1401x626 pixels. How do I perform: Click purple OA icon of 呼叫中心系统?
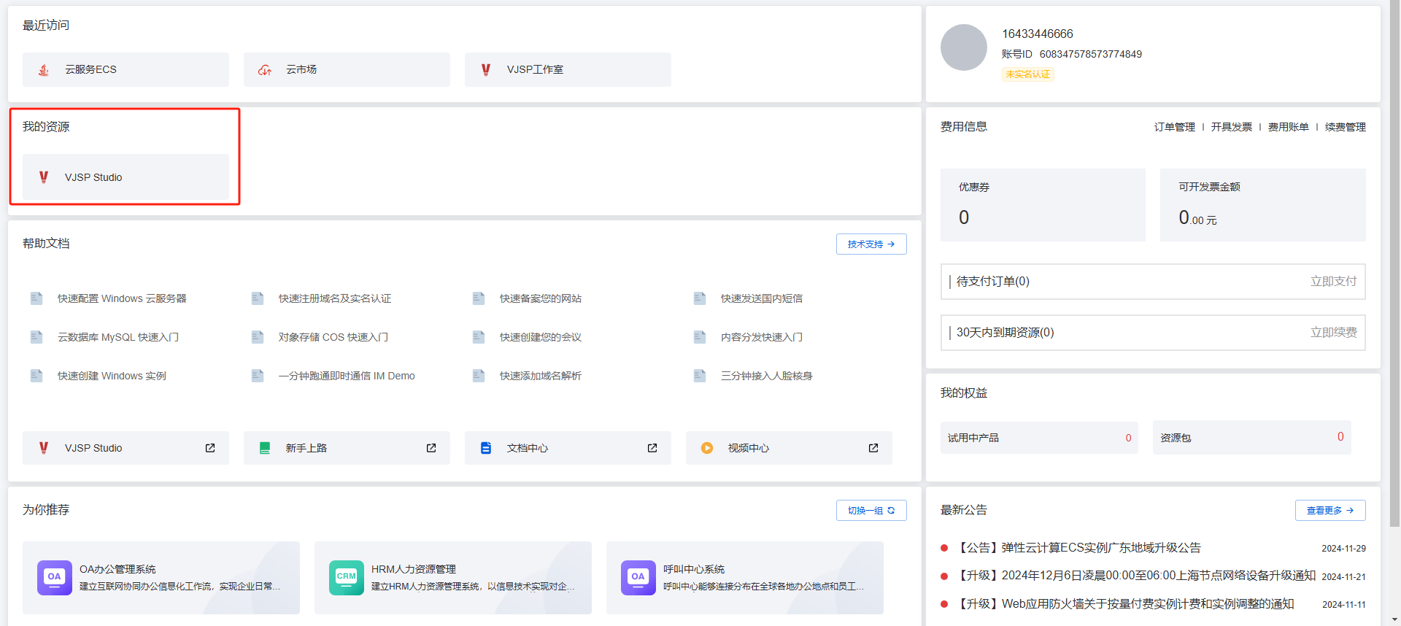coord(638,578)
